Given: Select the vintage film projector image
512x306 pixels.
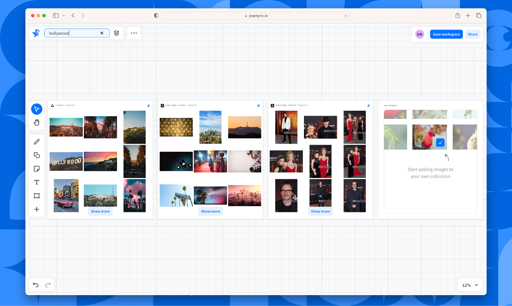Looking at the screenshot, I should click(210, 196).
